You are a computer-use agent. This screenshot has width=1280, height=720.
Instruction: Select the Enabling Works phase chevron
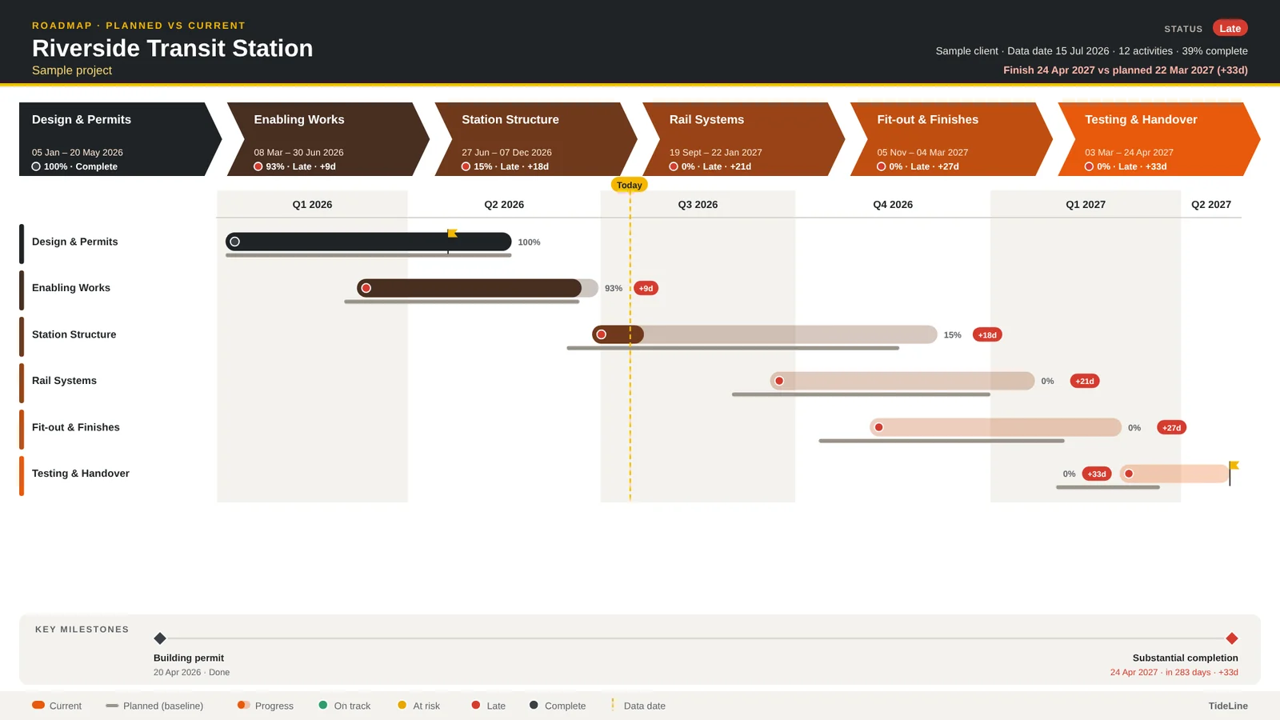(328, 139)
